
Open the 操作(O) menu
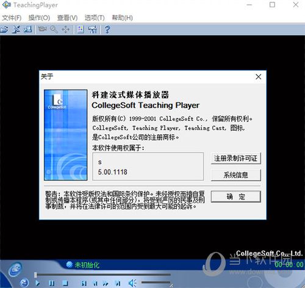[39, 18]
